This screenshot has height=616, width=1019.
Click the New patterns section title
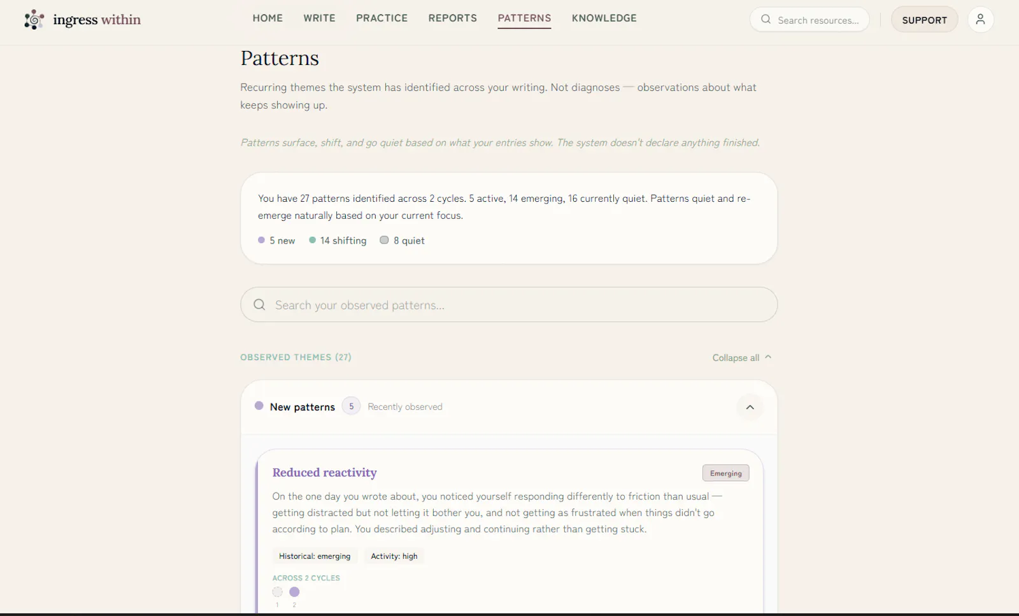(x=303, y=407)
